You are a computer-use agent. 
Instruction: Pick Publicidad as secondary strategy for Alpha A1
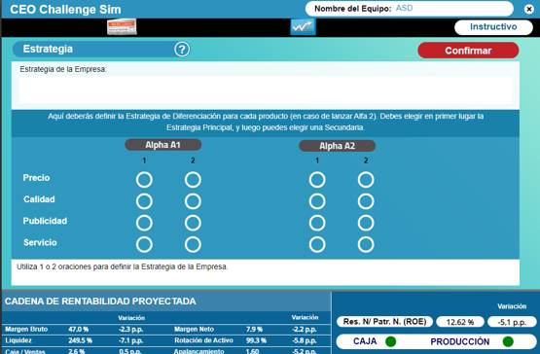pos(193,223)
